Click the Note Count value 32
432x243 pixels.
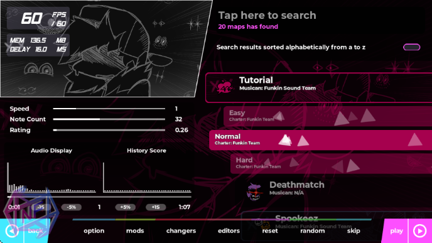[178, 119]
